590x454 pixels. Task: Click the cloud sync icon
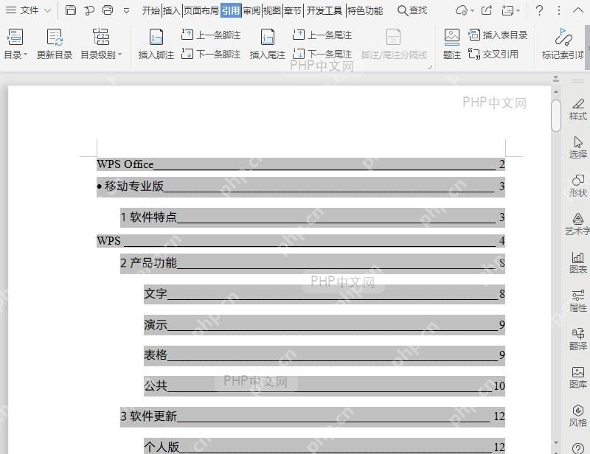pyautogui.click(x=462, y=10)
